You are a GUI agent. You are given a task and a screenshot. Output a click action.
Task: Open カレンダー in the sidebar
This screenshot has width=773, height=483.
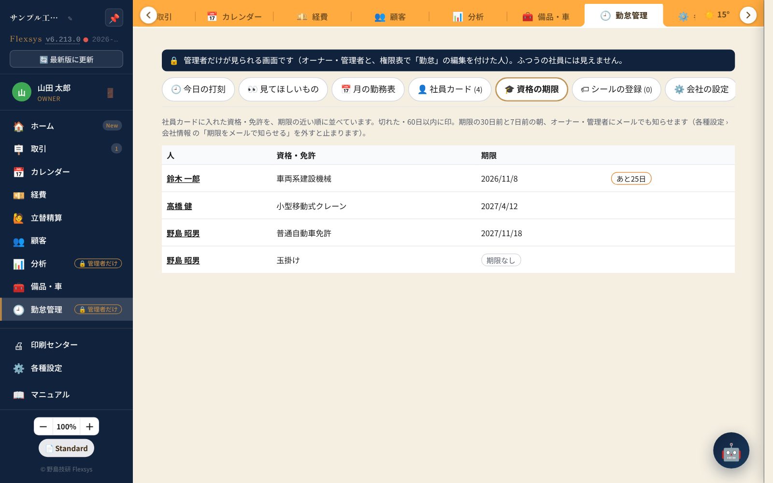click(66, 172)
